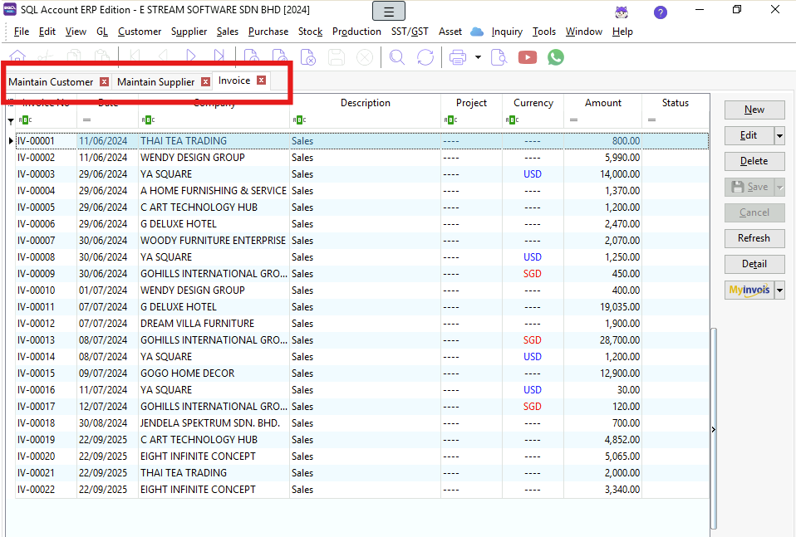Screen dimensions: 796x537
Task: Click the cloud icon in menu bar
Action: click(477, 32)
